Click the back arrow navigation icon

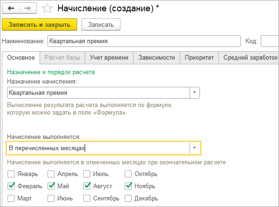click(x=11, y=8)
